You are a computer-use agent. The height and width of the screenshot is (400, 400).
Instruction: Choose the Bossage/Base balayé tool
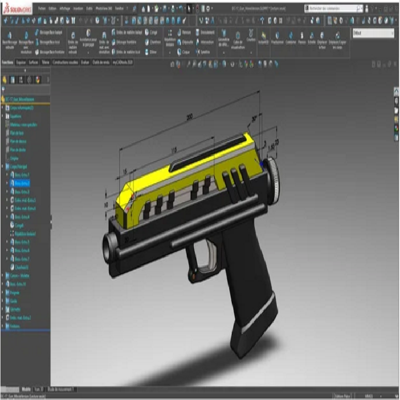pyautogui.click(x=48, y=32)
